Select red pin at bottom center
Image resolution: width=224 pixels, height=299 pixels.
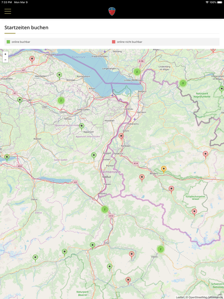128,281
